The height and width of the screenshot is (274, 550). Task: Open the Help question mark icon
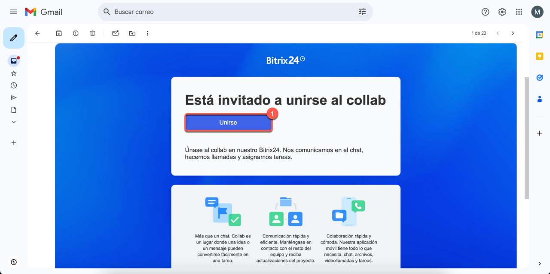click(x=485, y=12)
